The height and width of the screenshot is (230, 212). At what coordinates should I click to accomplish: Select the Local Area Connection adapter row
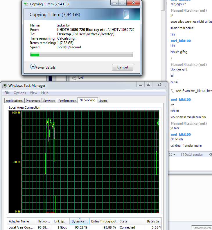pos(84,227)
